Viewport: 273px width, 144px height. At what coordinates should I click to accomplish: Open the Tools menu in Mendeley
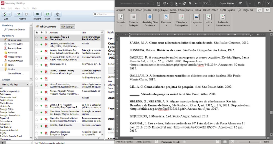pyautogui.click(x=26, y=8)
